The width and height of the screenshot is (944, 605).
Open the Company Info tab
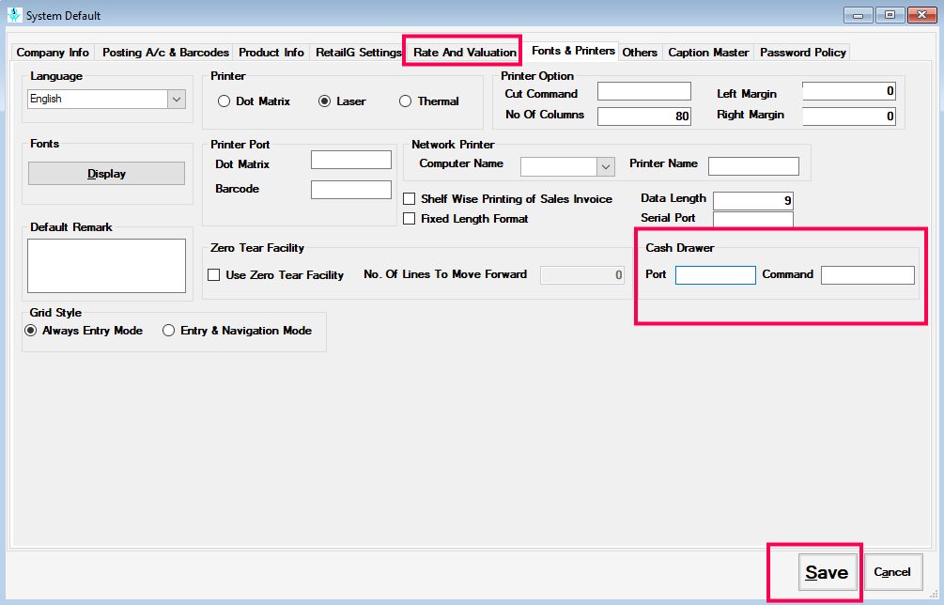pyautogui.click(x=53, y=53)
